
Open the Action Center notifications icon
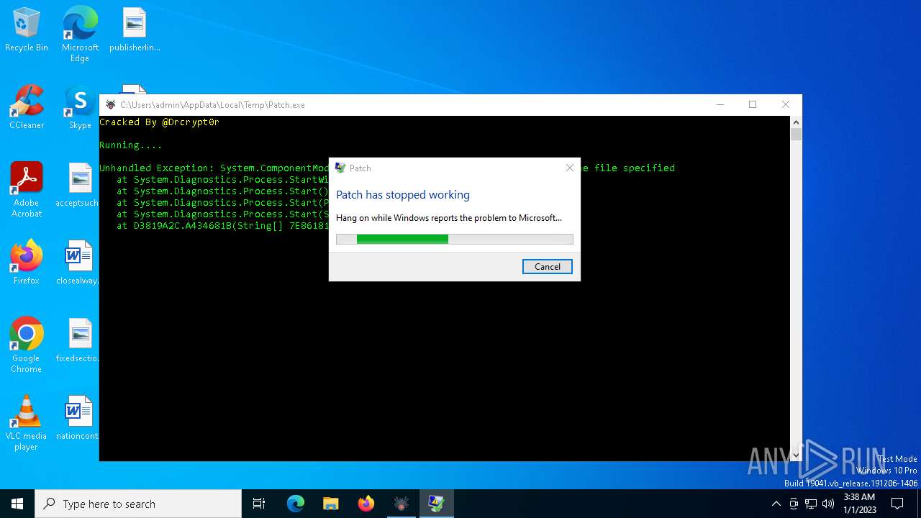[897, 504]
